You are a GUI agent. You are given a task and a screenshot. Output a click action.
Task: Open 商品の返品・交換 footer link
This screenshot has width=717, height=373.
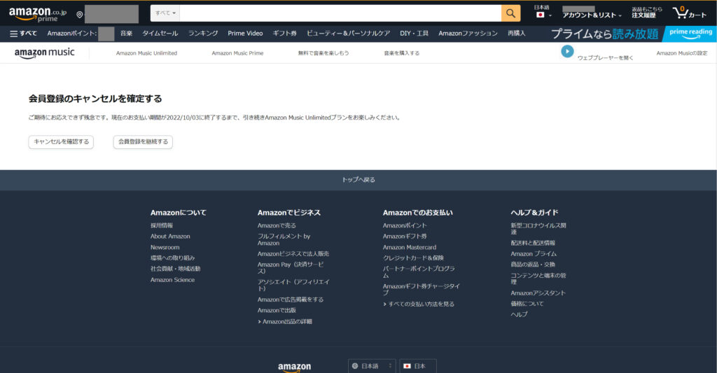(533, 265)
